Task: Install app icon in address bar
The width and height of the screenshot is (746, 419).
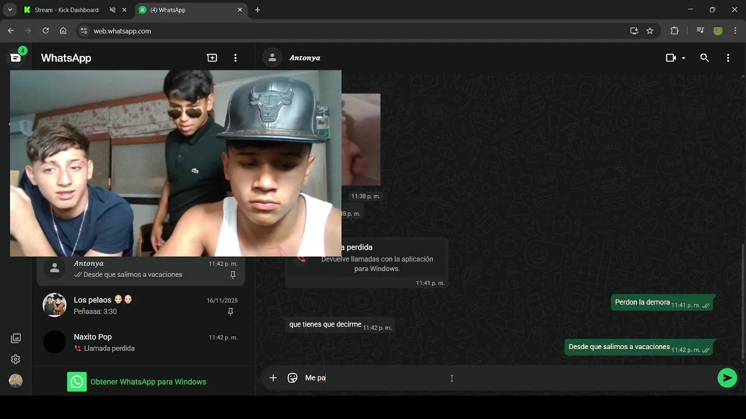Action: point(634,31)
